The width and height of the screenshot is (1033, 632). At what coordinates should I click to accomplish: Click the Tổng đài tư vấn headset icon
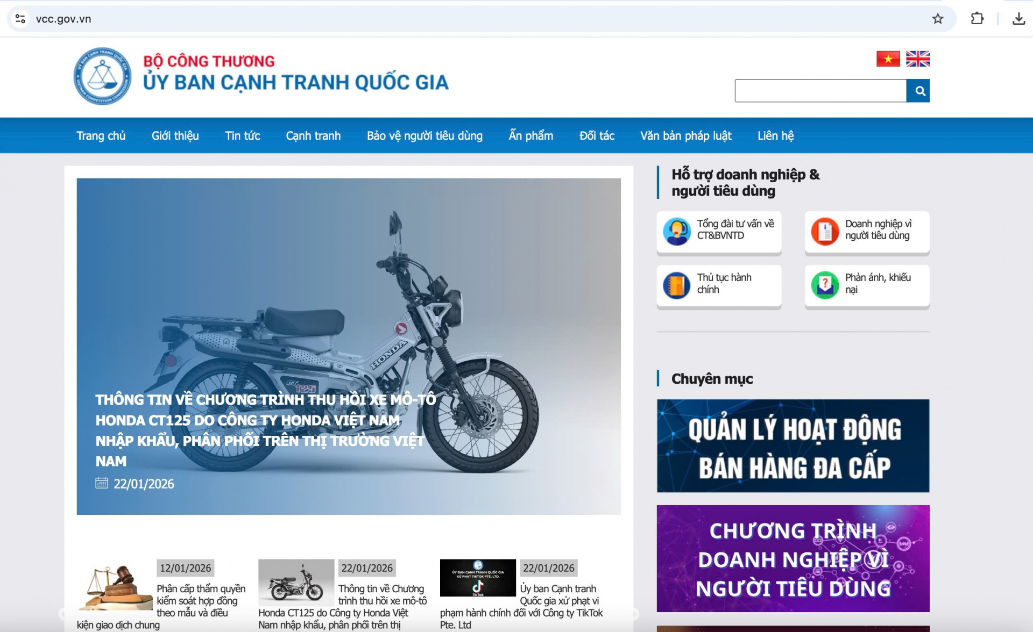coord(676,231)
